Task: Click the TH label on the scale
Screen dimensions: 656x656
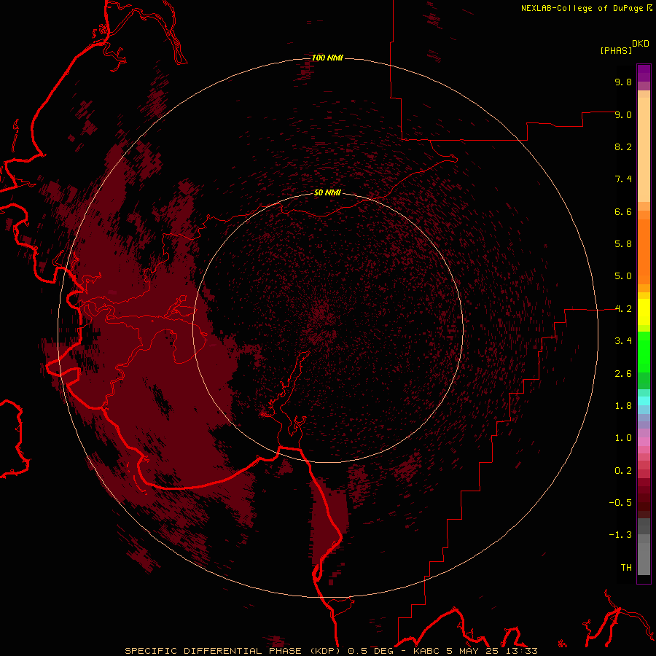Action: tap(626, 568)
